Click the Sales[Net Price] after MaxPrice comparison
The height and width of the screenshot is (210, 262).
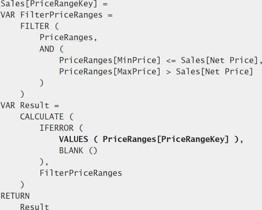pyautogui.click(x=214, y=71)
